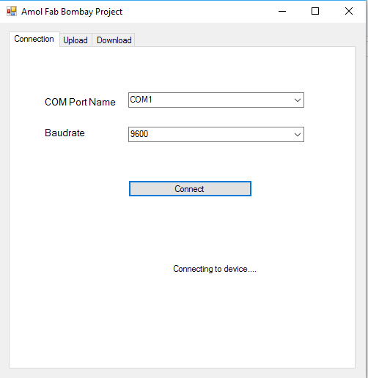Click the COM Port Name label
This screenshot has width=368, height=378.
[80, 102]
